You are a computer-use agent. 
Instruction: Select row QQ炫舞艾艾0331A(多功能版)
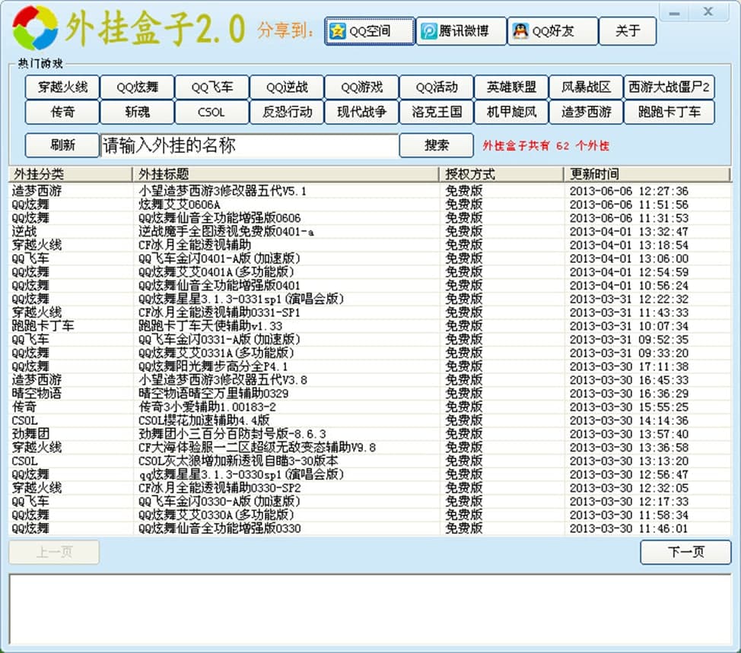coord(370,353)
